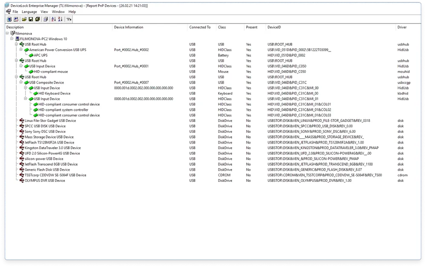Sort by the Class column header
The height and width of the screenshot is (267, 426).
[230, 27]
